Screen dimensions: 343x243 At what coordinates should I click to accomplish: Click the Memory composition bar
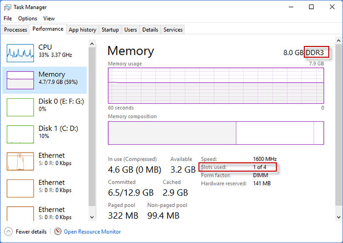[x=216, y=133]
